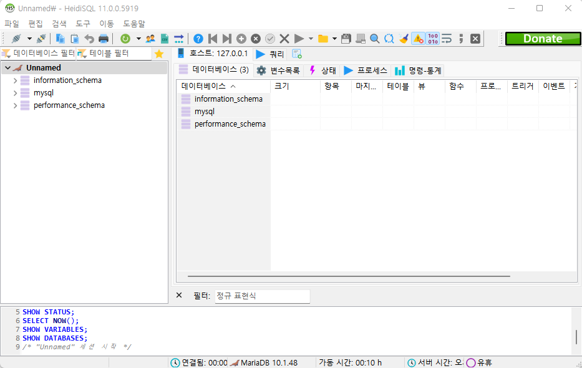582x368 pixels.
Task: Click the new query tab icon
Action: point(297,54)
